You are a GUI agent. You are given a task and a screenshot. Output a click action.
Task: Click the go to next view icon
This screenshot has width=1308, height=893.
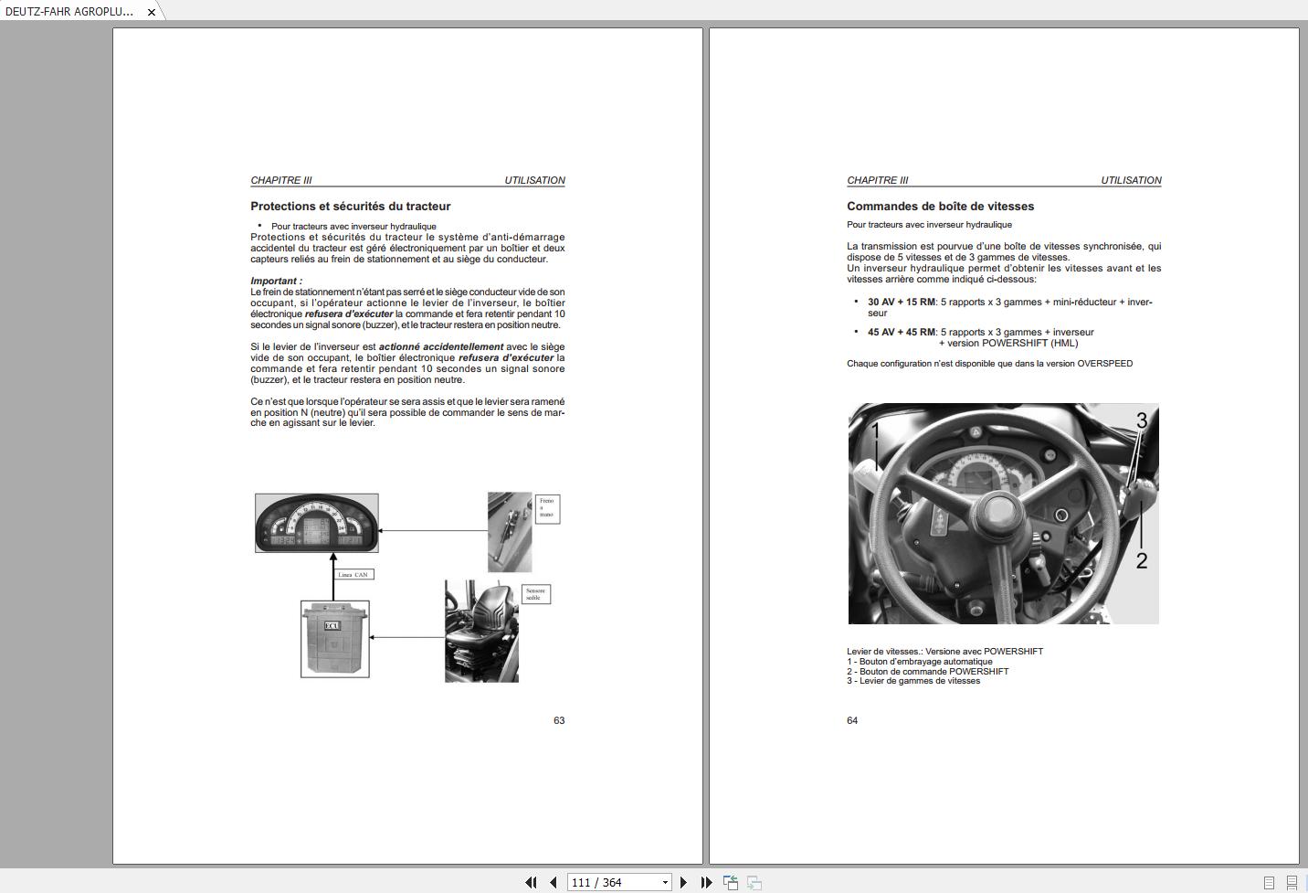coord(754,882)
